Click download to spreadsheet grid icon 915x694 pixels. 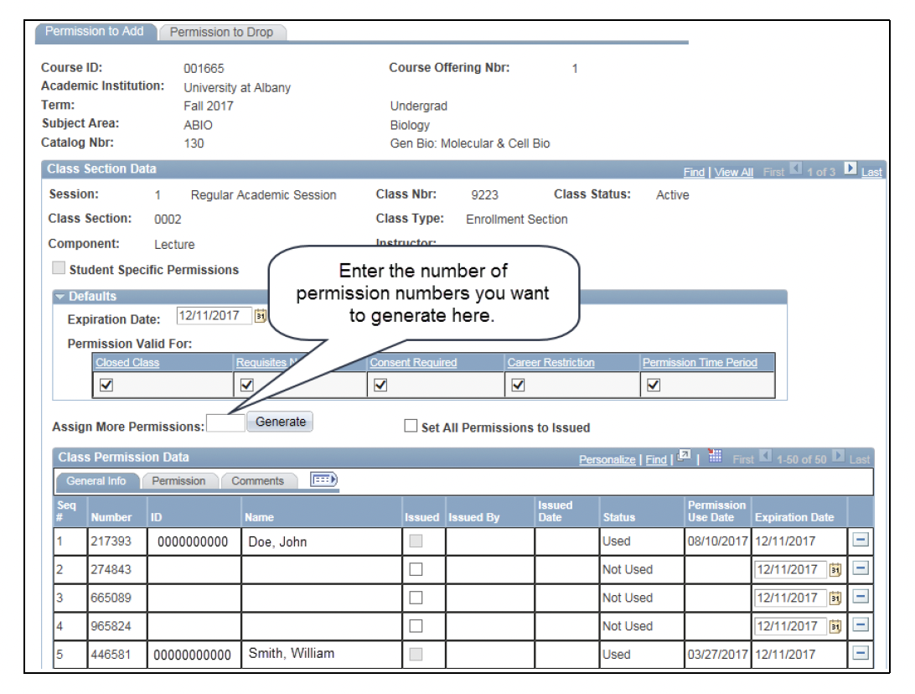(715, 457)
